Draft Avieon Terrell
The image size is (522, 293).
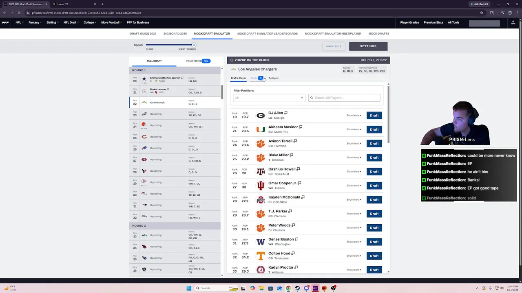tap(374, 144)
